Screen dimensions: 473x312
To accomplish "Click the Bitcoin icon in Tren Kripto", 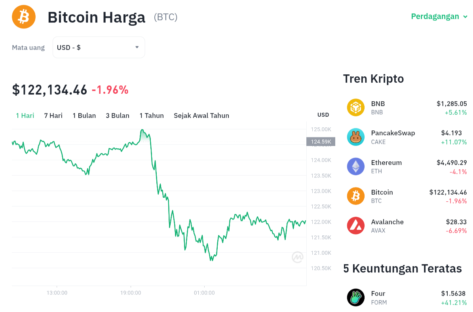I will click(355, 196).
